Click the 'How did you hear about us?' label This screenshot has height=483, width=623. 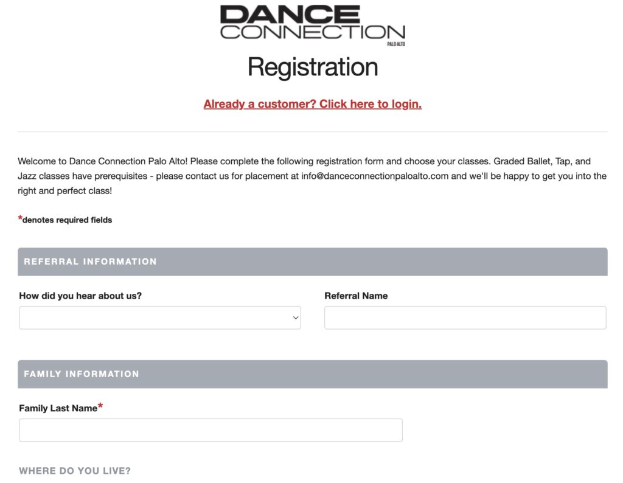coord(80,296)
